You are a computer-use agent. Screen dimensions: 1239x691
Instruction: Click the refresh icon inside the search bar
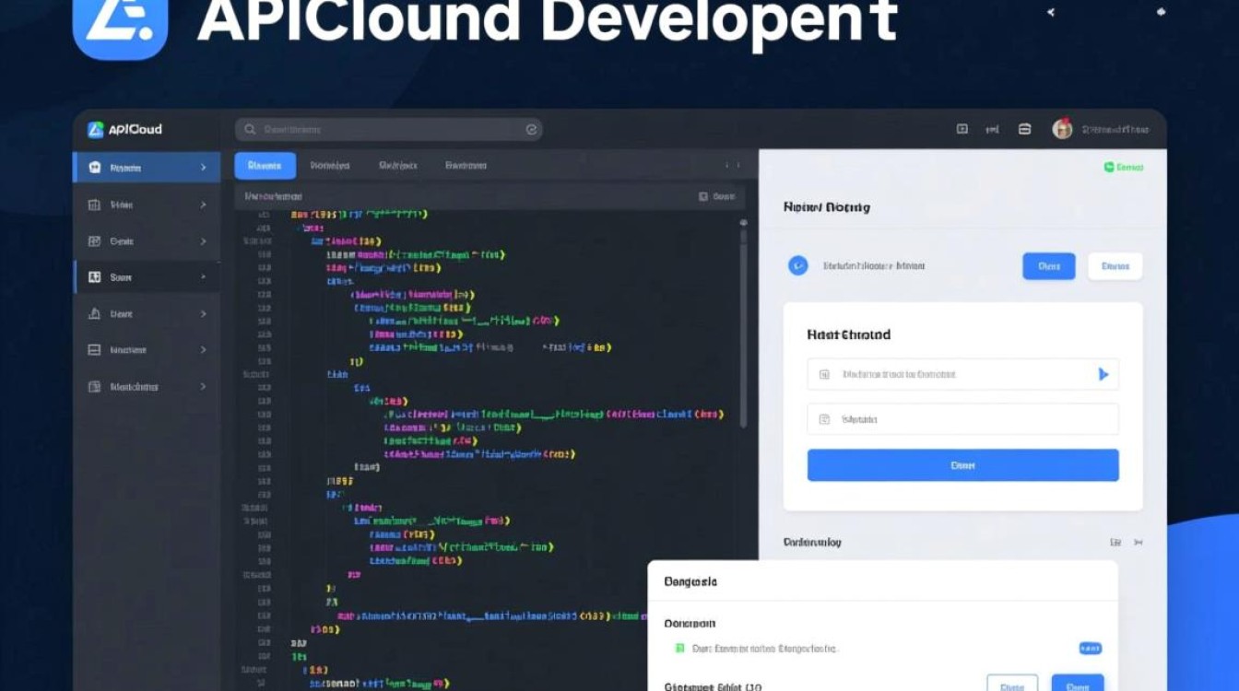click(x=531, y=130)
